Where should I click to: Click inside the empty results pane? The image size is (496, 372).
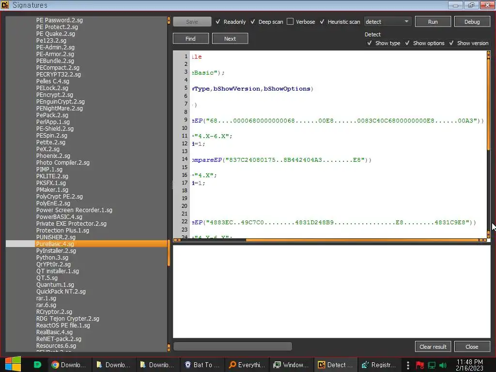point(331,291)
